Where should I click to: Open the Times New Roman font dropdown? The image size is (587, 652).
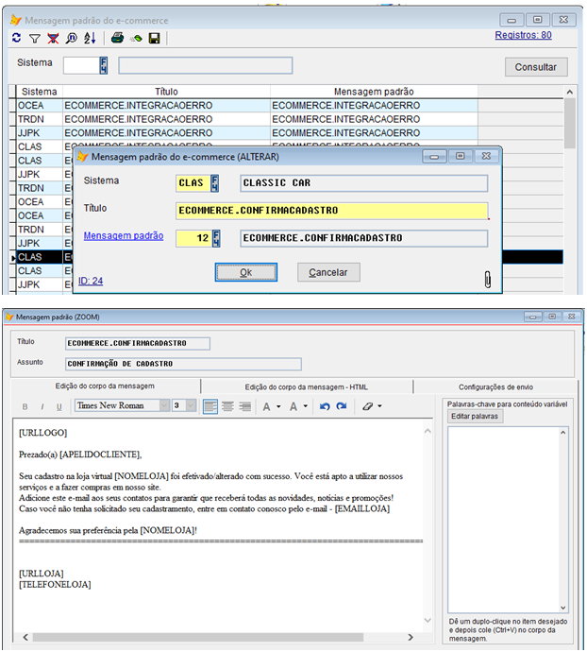(x=164, y=406)
